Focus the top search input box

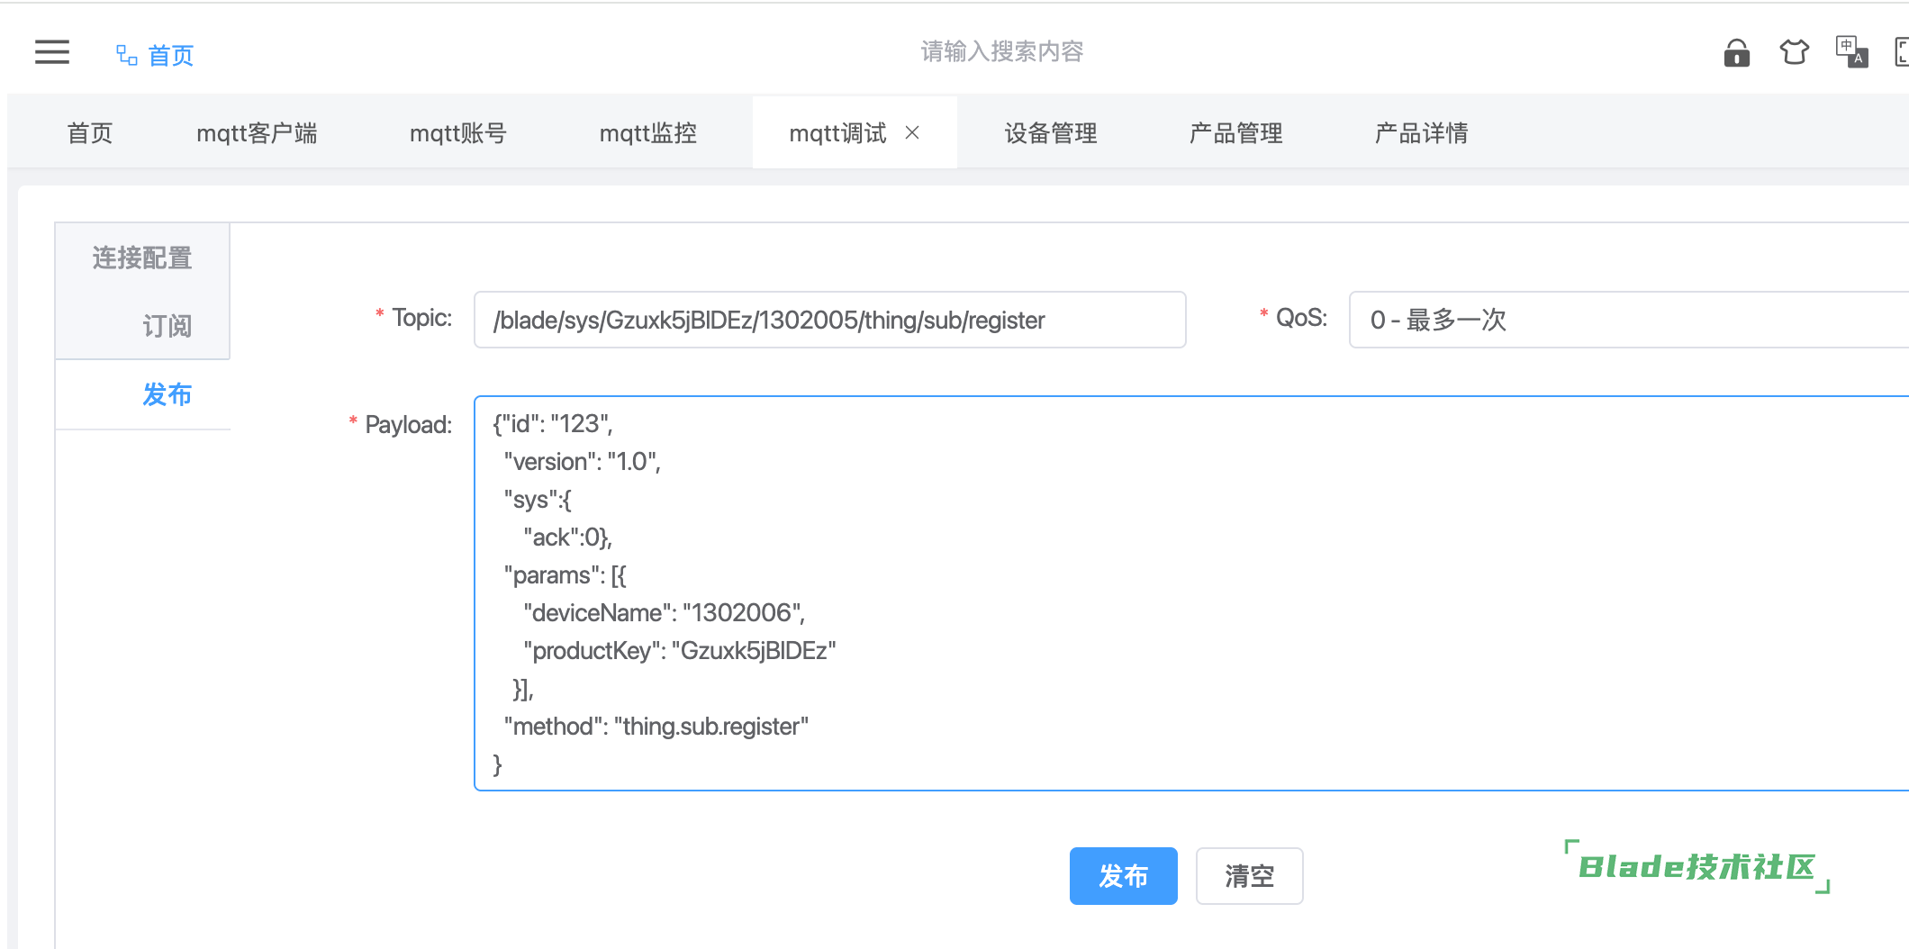coord(1001,52)
